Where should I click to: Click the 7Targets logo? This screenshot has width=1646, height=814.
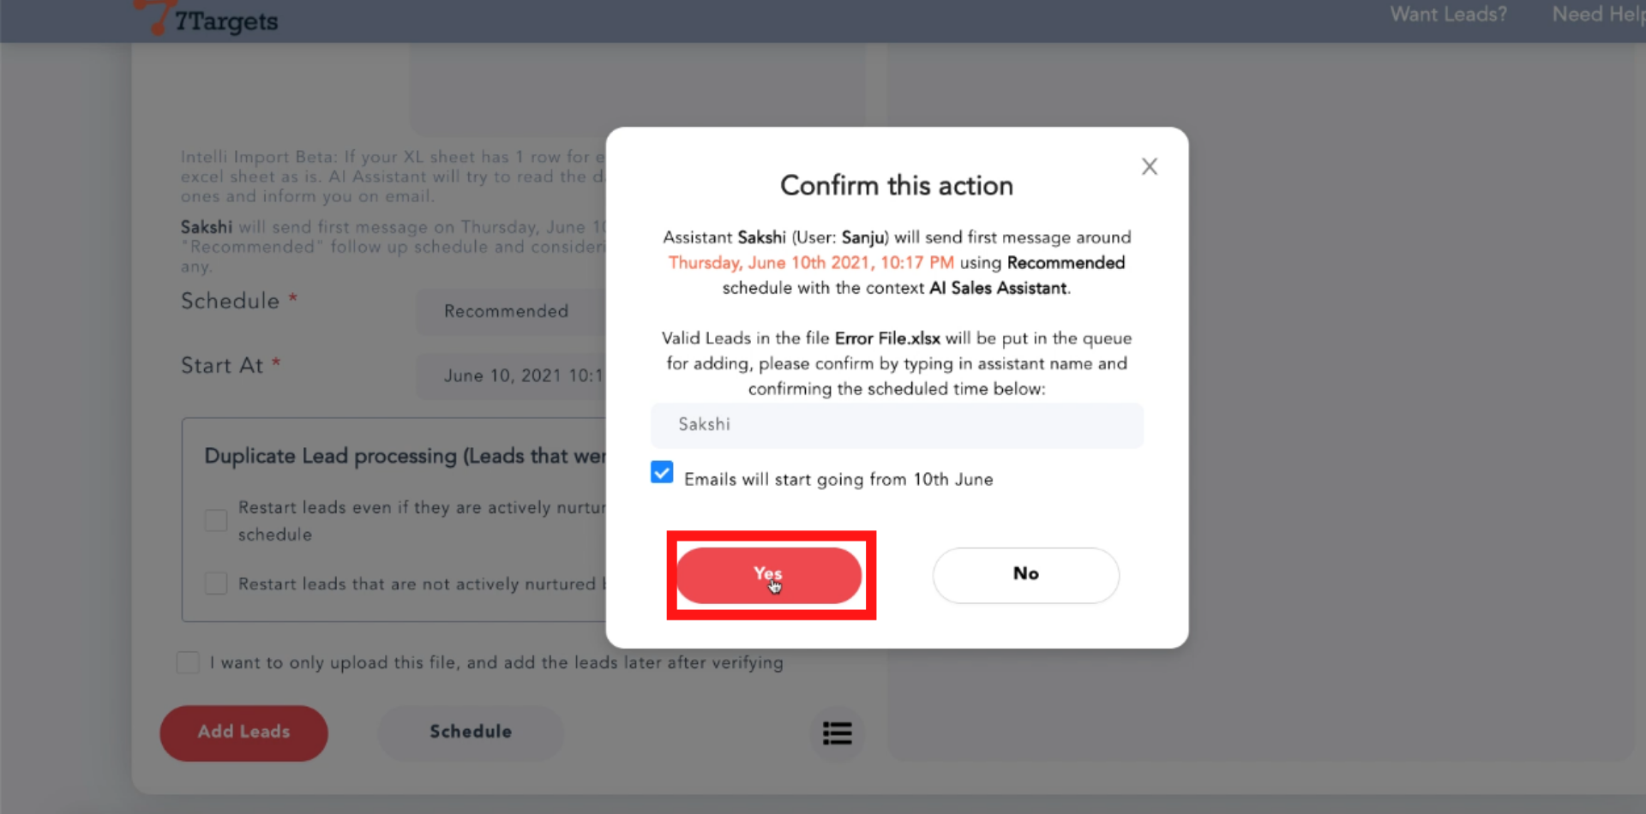pos(208,19)
